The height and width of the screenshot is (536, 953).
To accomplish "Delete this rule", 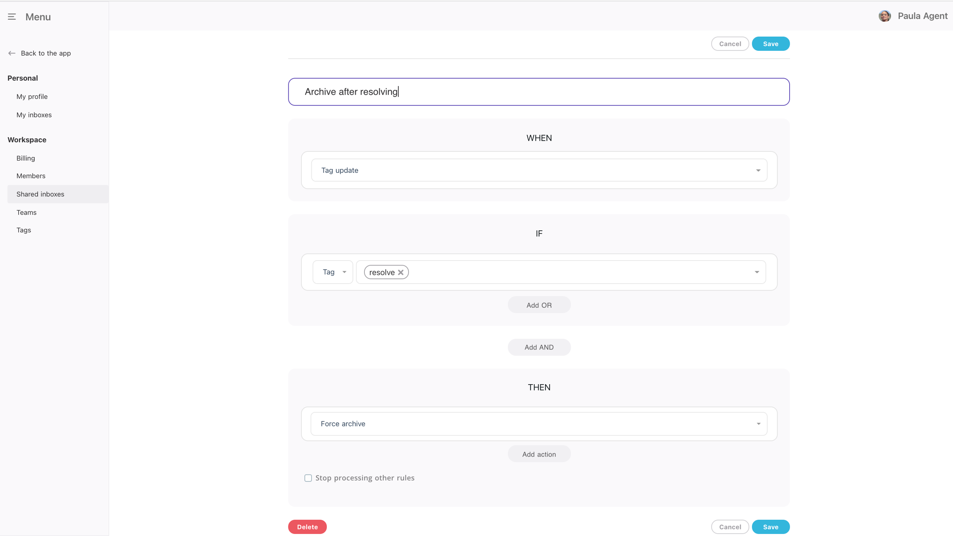I will point(307,527).
